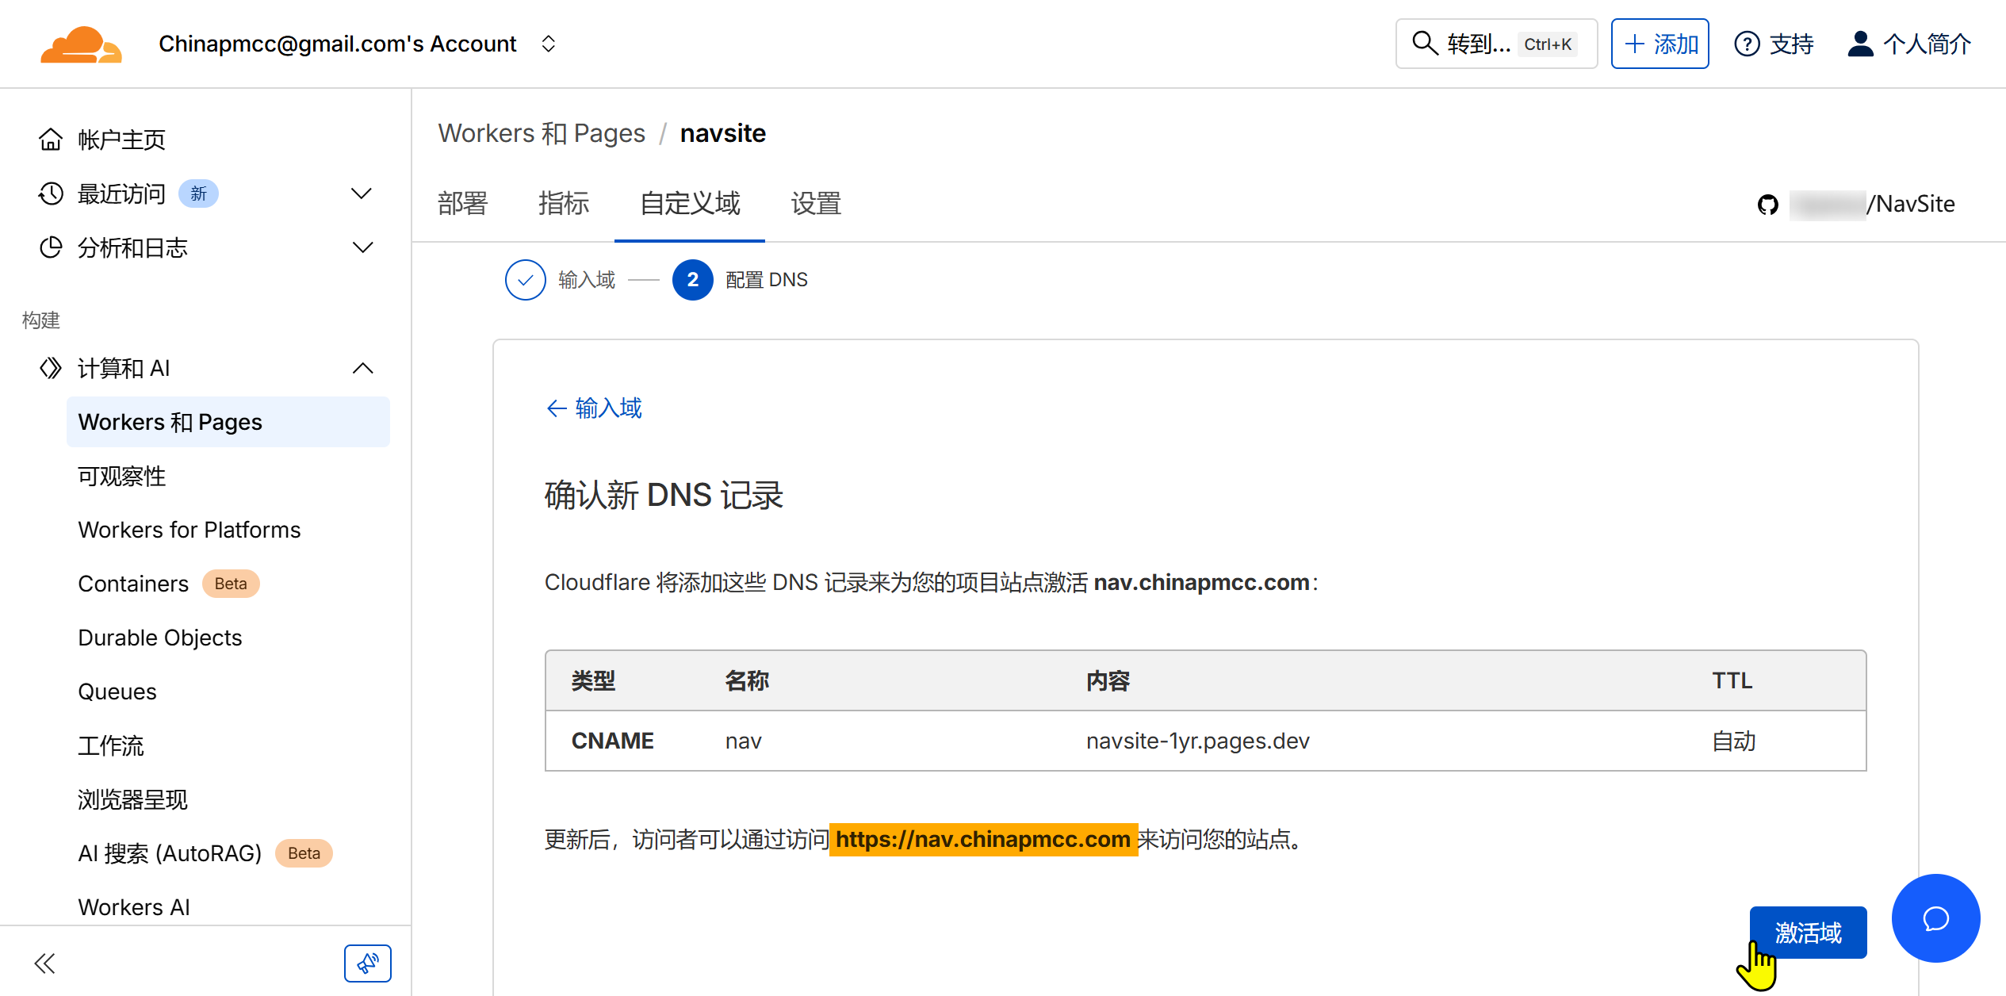The height and width of the screenshot is (996, 2006).
Task: Collapse sidebar with double-chevron icon
Action: coord(45,963)
